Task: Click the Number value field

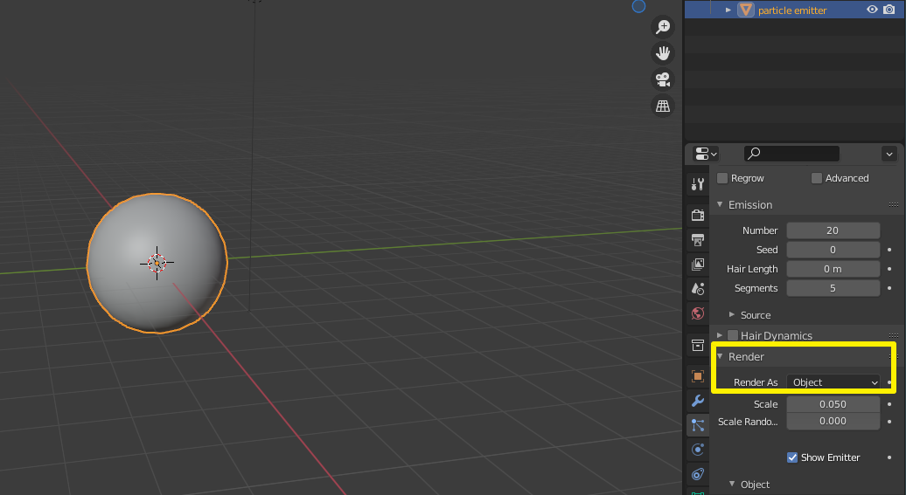Action: [833, 230]
